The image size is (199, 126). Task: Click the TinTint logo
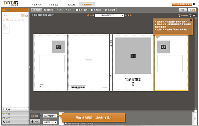(x=11, y=3)
